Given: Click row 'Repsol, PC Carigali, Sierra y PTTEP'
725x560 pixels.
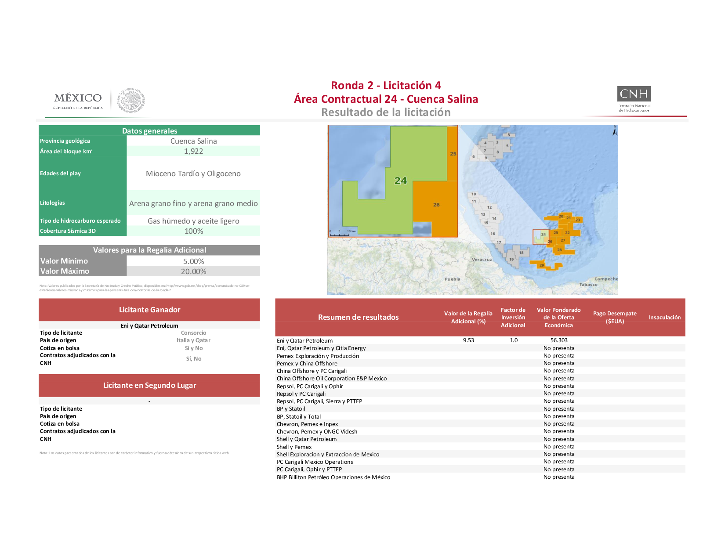Looking at the screenshot, I should point(480,401).
